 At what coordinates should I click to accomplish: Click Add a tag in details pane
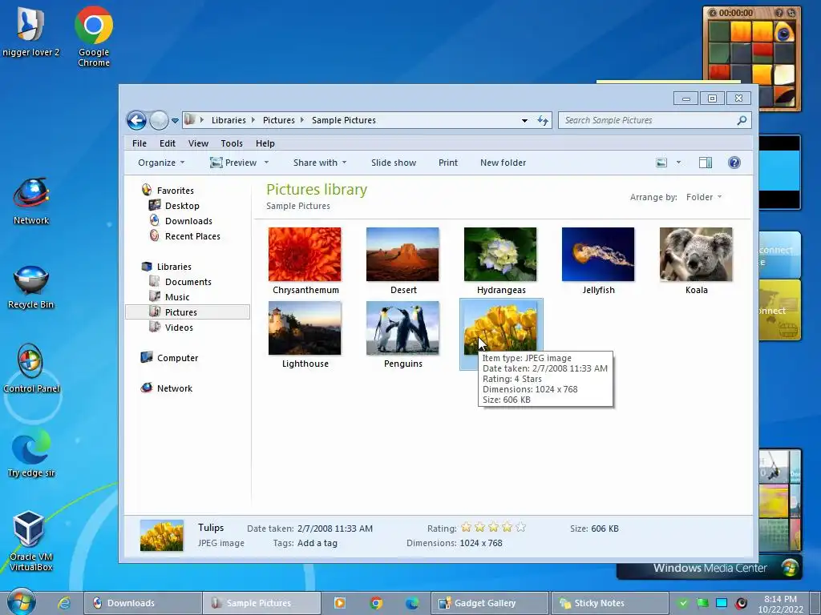coord(317,544)
